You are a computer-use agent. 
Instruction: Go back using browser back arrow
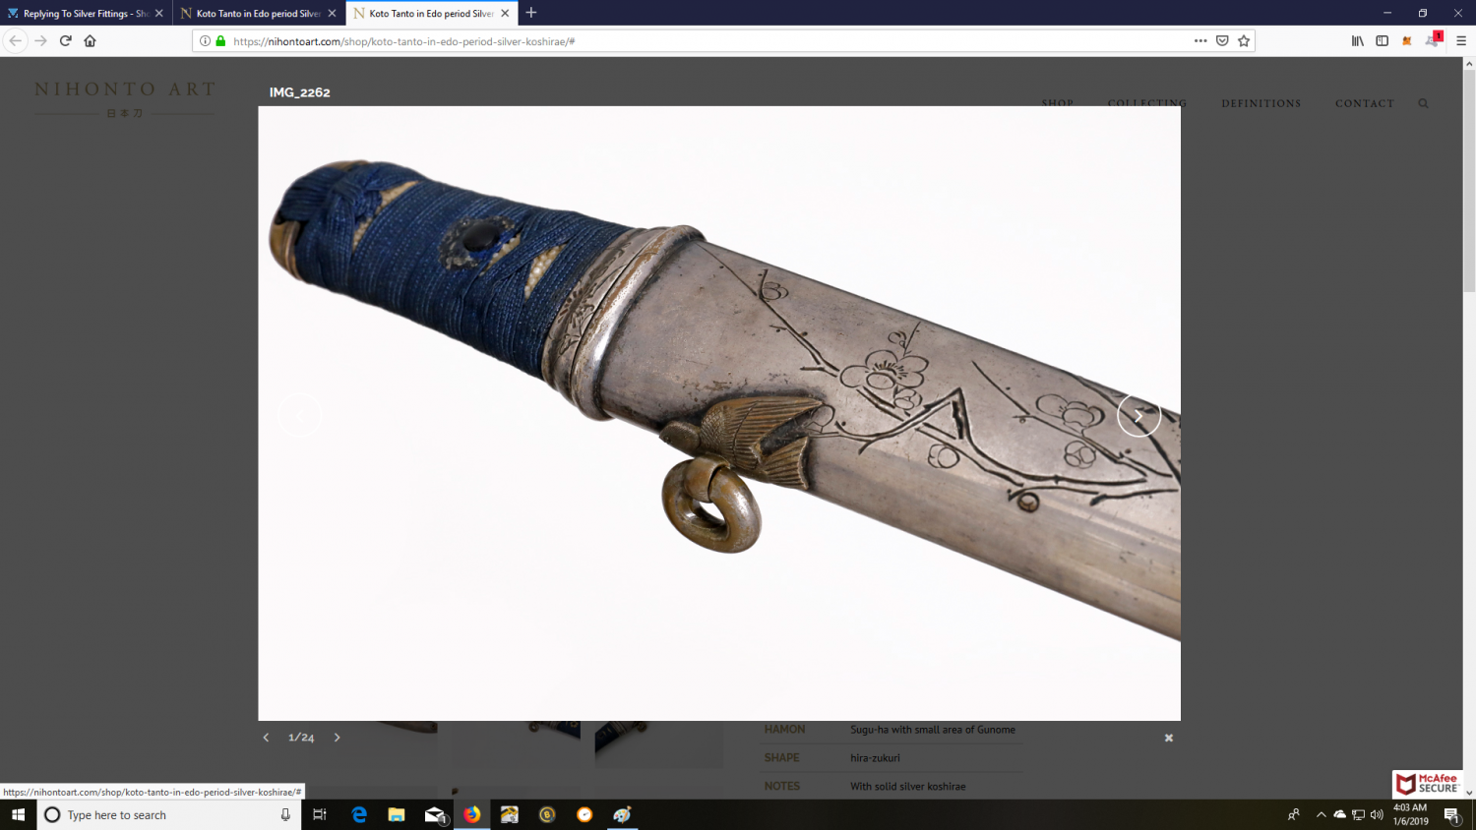click(16, 40)
